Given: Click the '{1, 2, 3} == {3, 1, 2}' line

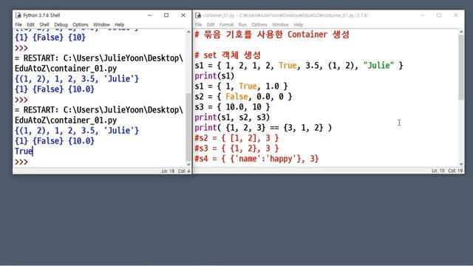Looking at the screenshot, I should pos(263,128).
